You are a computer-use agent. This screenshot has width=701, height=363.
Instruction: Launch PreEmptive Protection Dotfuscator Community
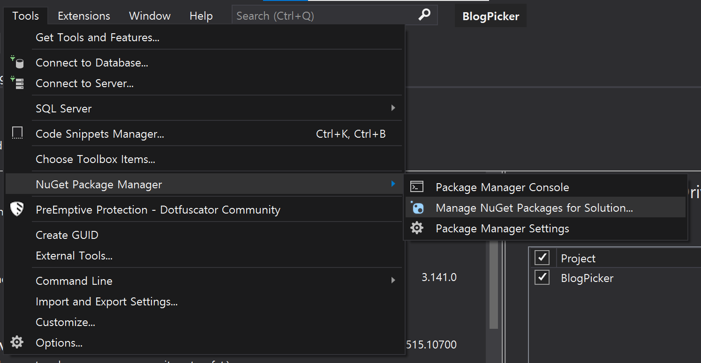click(x=204, y=209)
